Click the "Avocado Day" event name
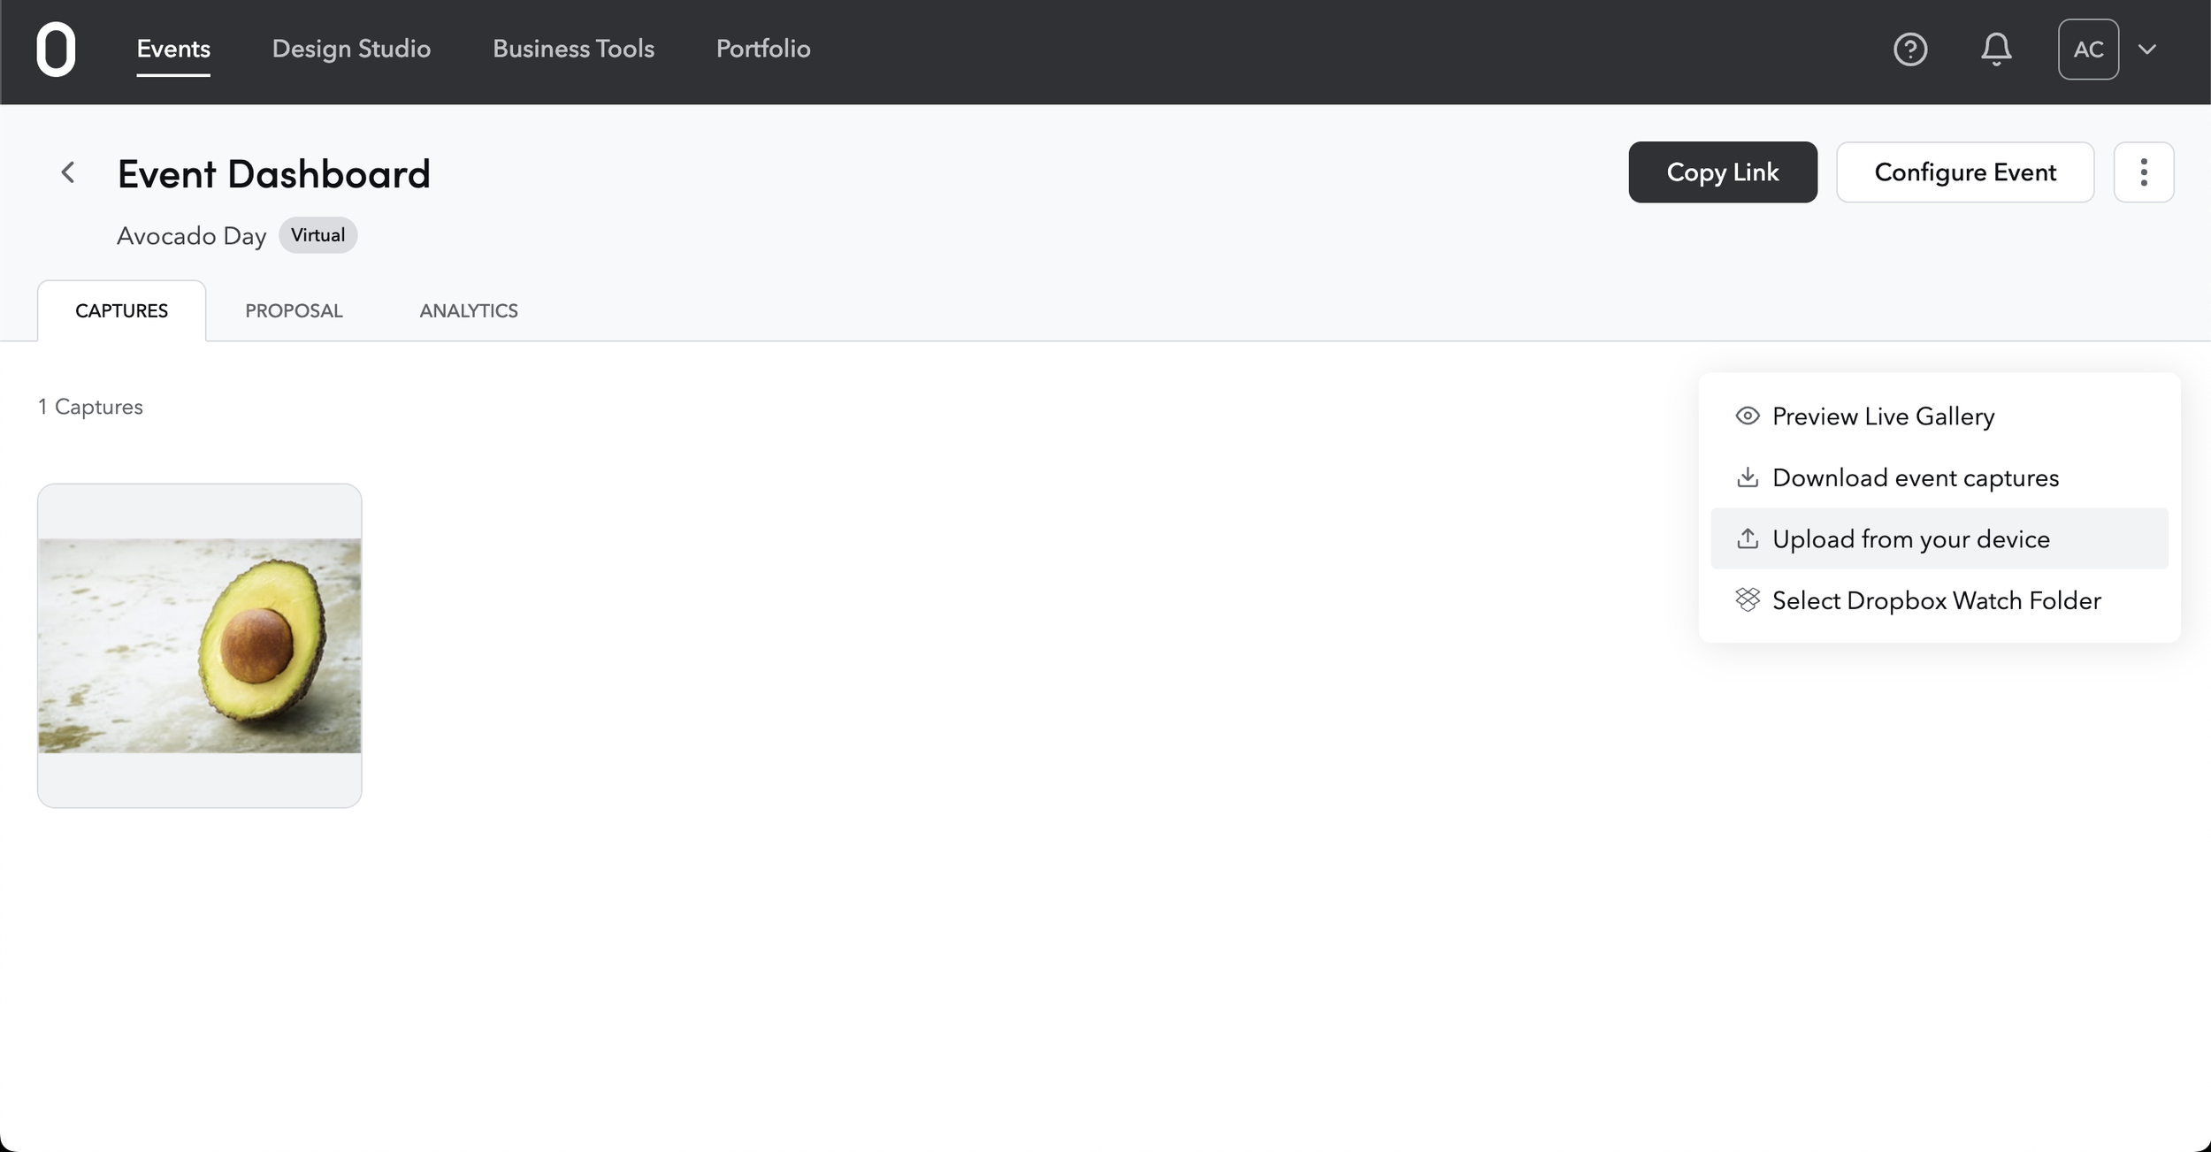The width and height of the screenshot is (2211, 1152). pos(192,236)
